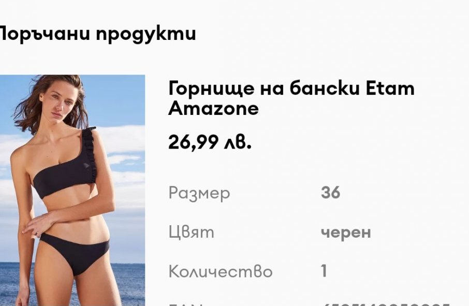Click the 'Цвят' field label
Viewport: 469px width, 306px height.
192,232
